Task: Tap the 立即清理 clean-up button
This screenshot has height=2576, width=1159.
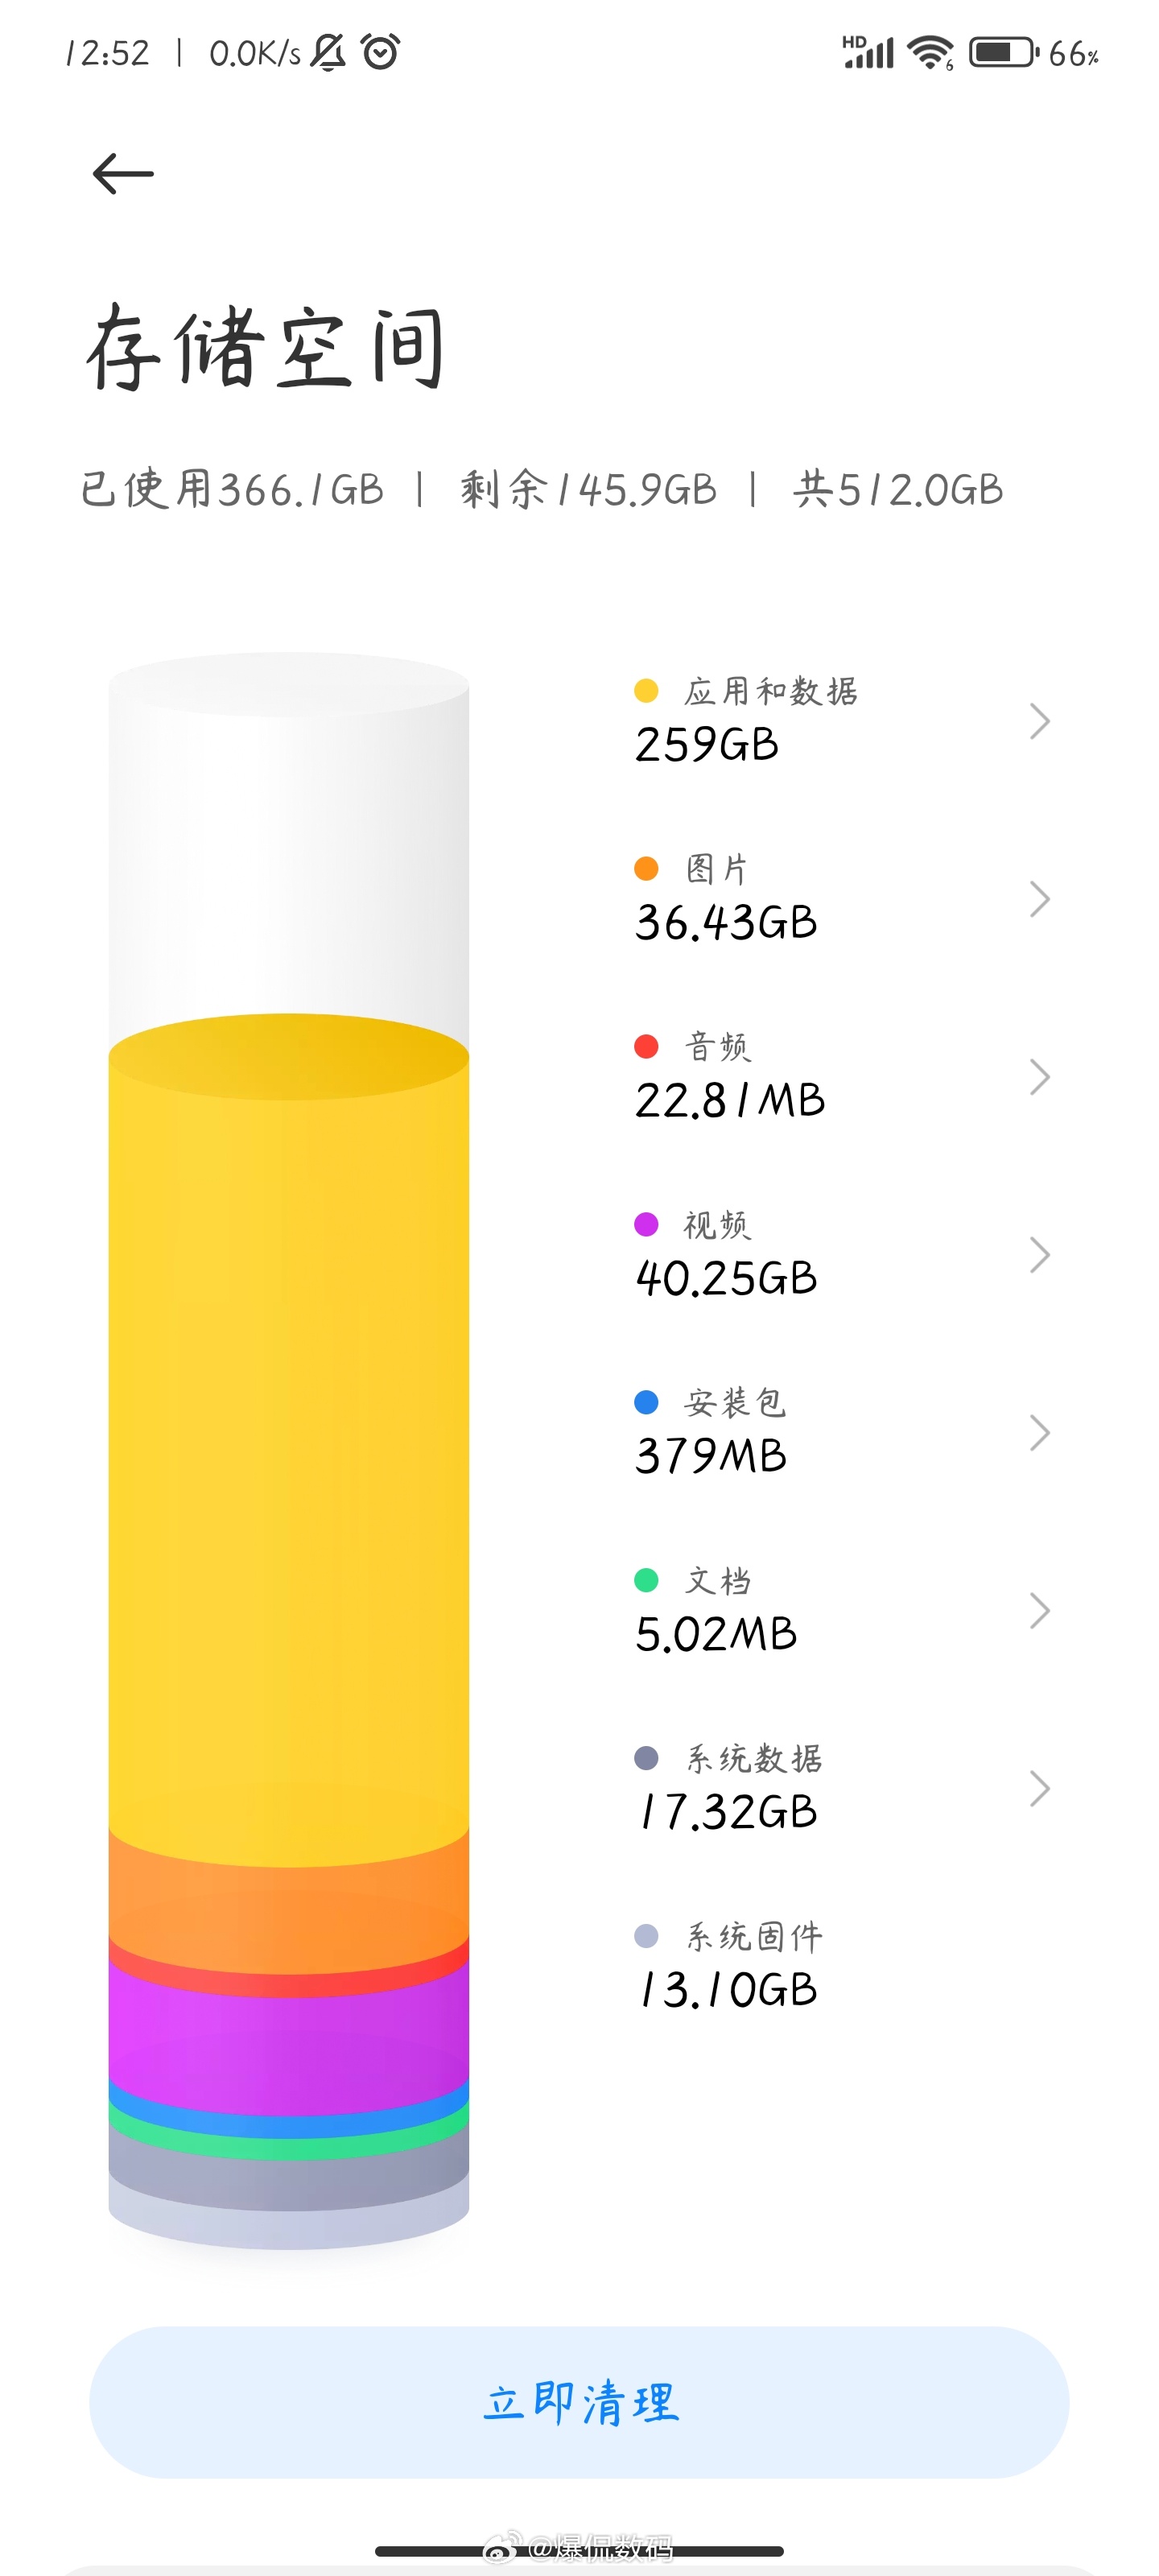Action: [579, 2402]
